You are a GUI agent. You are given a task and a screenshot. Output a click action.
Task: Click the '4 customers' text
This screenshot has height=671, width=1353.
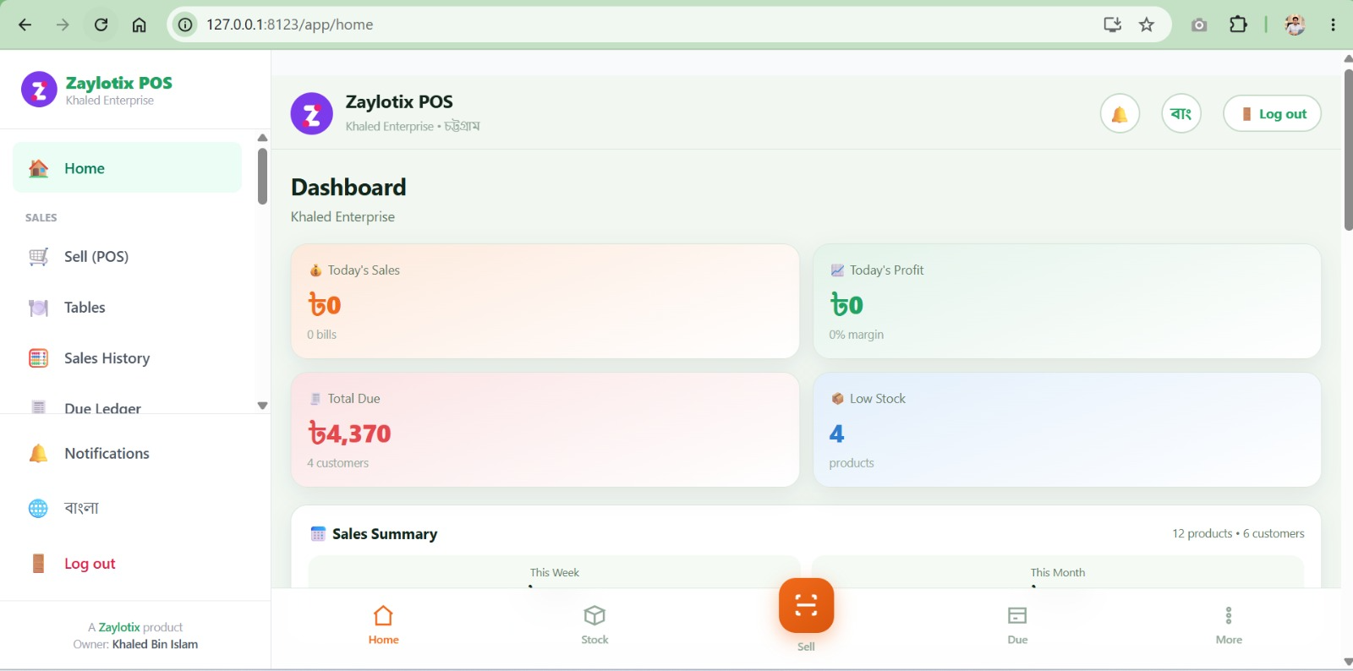[337, 463]
